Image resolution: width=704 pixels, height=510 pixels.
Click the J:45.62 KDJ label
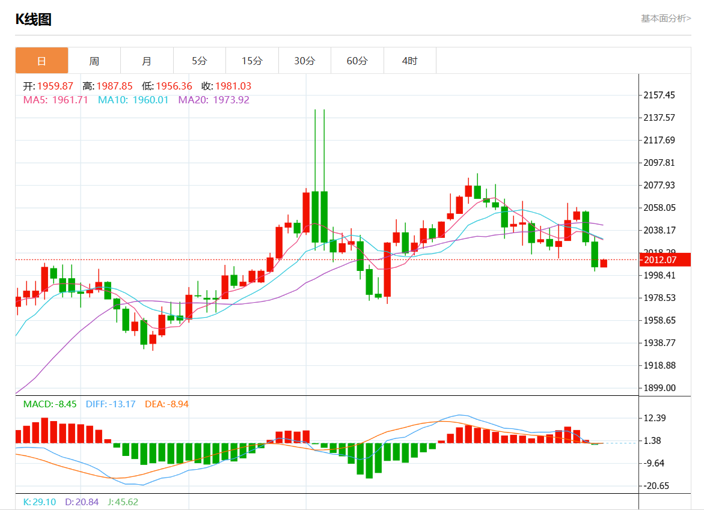pyautogui.click(x=123, y=502)
